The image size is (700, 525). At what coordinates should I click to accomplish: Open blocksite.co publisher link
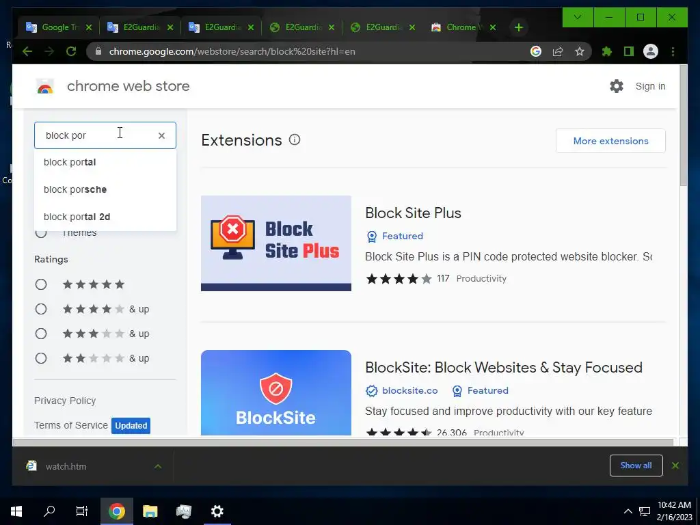tap(409, 390)
